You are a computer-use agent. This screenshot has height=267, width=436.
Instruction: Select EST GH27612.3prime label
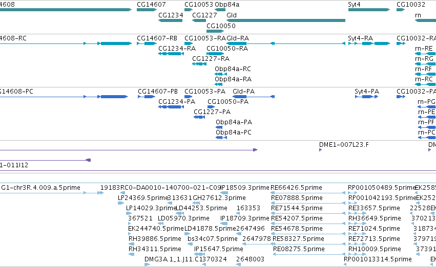coord(219,198)
